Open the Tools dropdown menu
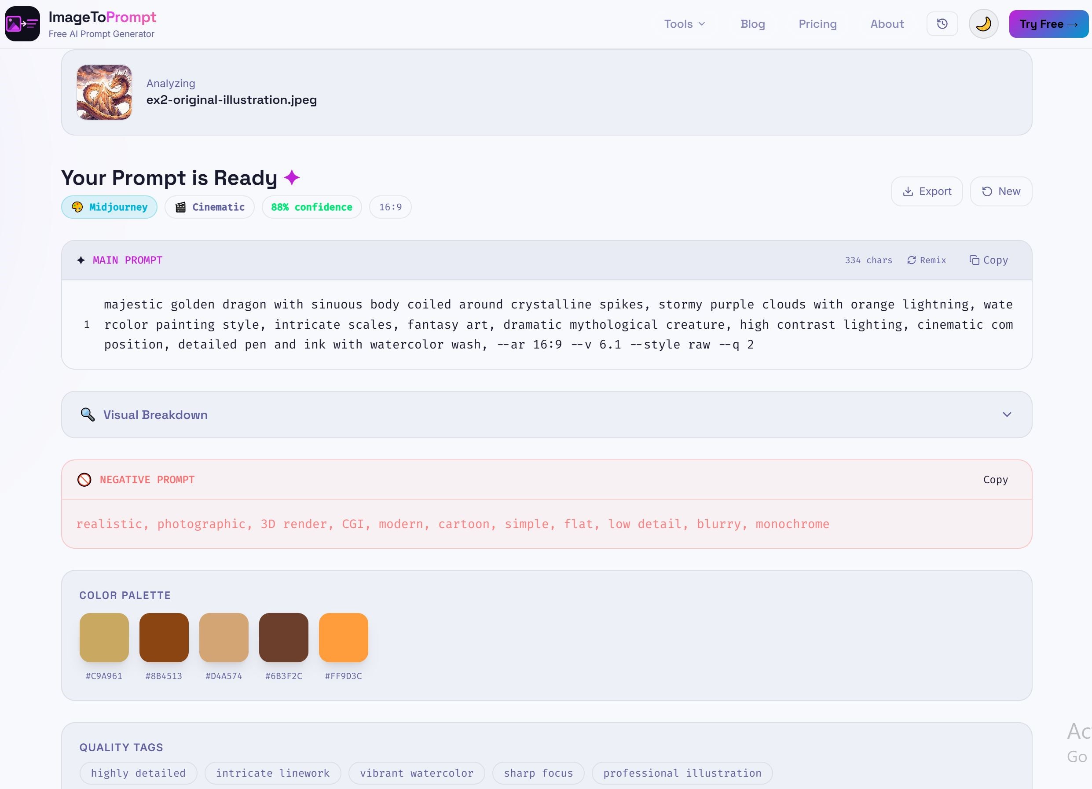Viewport: 1092px width, 789px height. 684,24
